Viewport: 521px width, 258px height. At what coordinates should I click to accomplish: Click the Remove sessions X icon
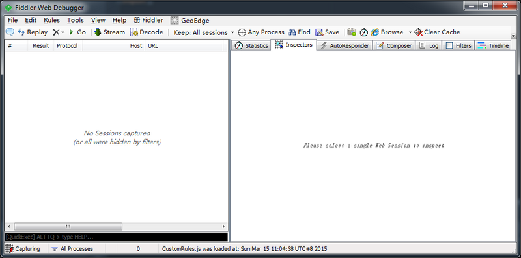click(56, 32)
